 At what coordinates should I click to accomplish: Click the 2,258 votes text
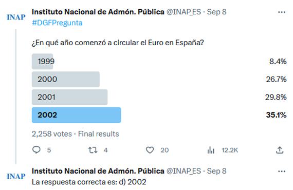[x=52, y=134]
